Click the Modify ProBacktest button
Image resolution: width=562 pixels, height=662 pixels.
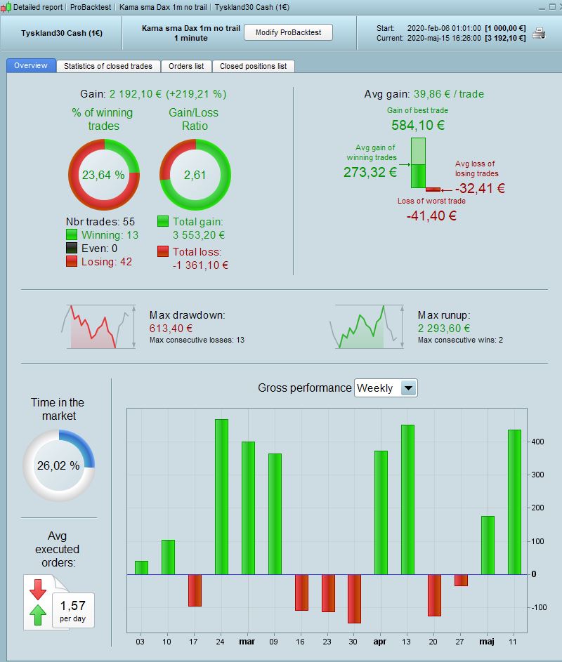(x=288, y=32)
